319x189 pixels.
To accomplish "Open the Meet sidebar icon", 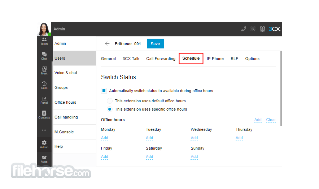I will click(44, 71).
